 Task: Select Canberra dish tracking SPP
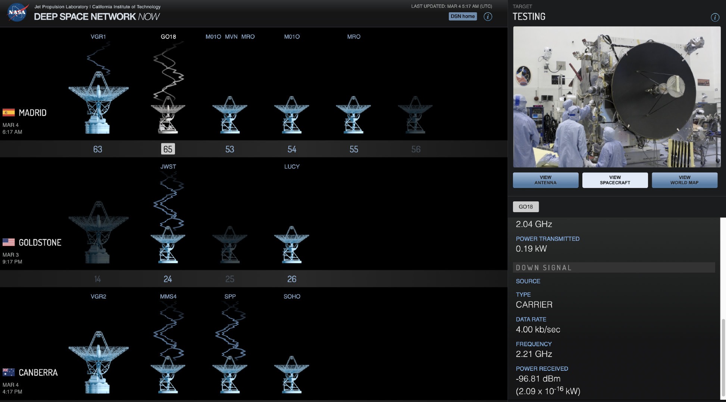pyautogui.click(x=230, y=374)
